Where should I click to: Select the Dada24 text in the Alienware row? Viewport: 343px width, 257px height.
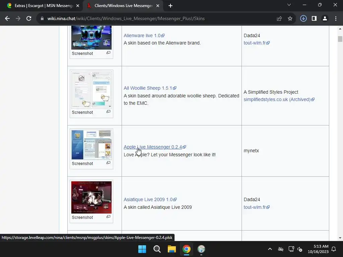click(252, 35)
